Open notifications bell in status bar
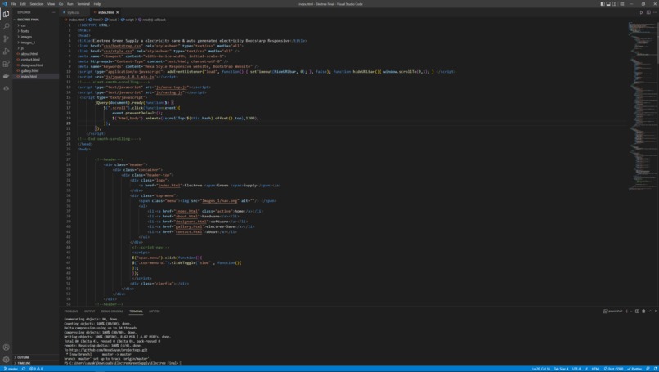659x372 pixels. [655, 369]
